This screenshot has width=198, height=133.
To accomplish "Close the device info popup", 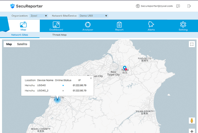I will 91,78.
